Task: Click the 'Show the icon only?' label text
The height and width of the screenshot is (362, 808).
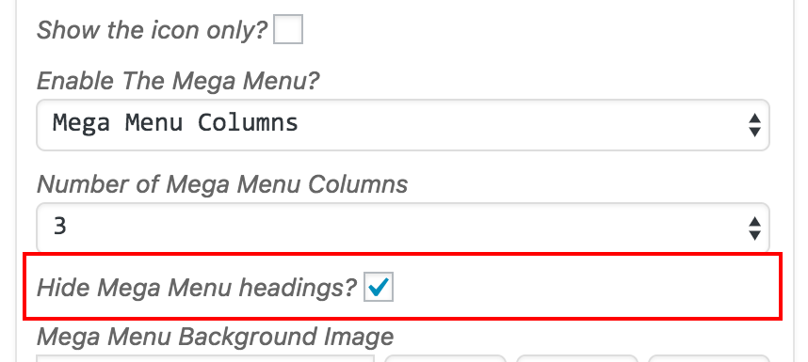Action: coord(153,30)
